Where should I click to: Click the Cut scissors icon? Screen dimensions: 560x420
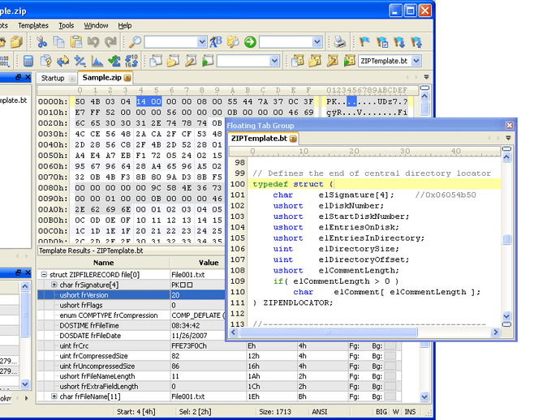point(41,42)
